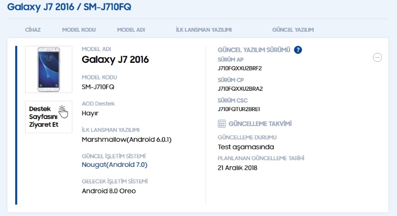Open Destek Sayfasını Ziyaret Et link
397x216 pixels.
pyautogui.click(x=49, y=117)
